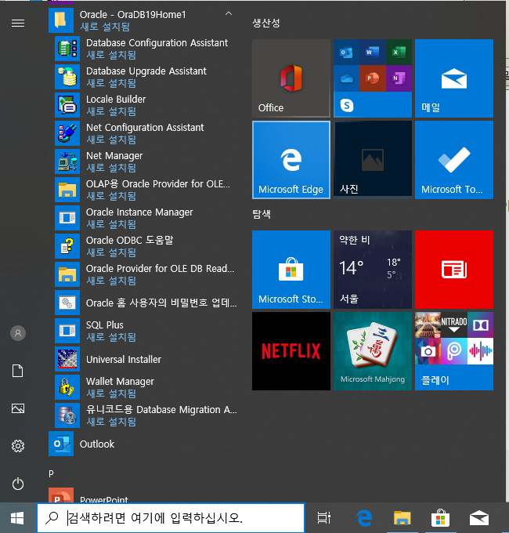
Task: Open the Start menu hamburger navigation
Action: point(18,23)
